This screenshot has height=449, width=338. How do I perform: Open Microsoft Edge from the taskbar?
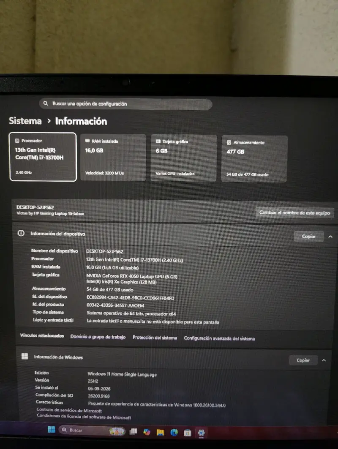(174, 433)
